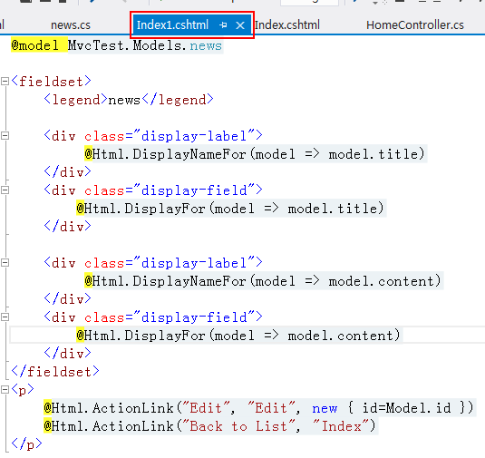Click the line @Html.DisplayFor(model => model.content)

tap(238, 336)
